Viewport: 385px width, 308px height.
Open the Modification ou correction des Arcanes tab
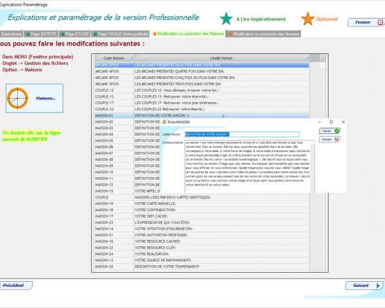(x=264, y=34)
